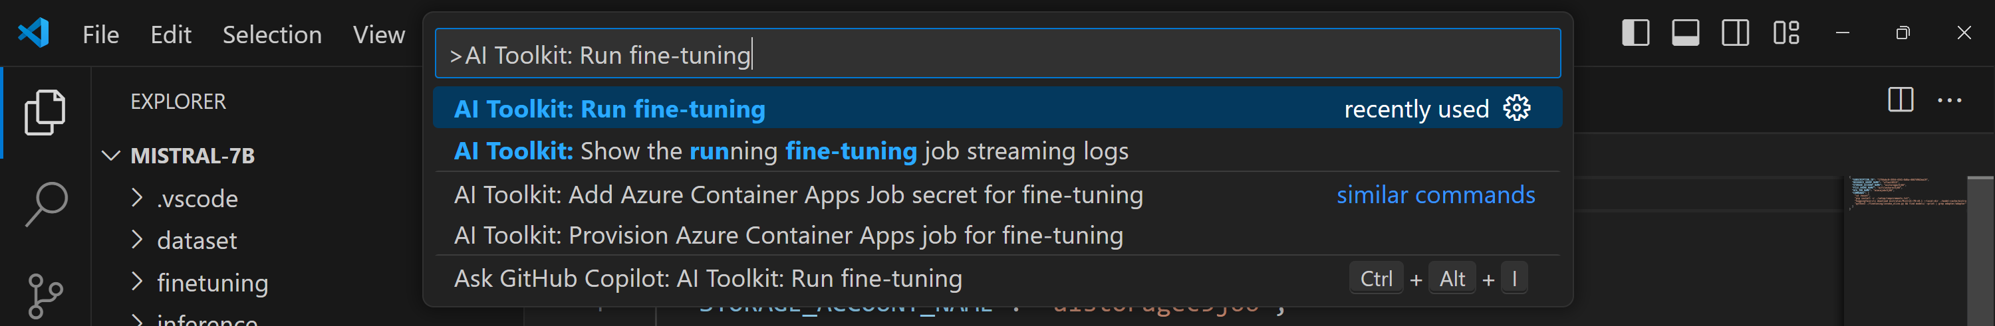The image size is (1995, 326).
Task: Toggle the Secondary Side Bar visibility
Action: coord(1735,33)
